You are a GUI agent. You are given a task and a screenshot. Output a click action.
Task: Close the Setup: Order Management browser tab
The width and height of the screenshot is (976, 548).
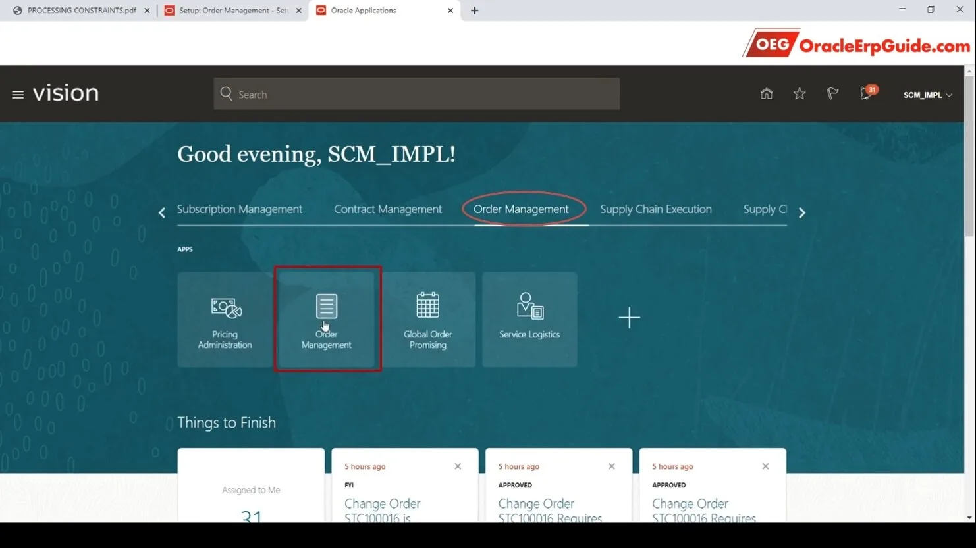(299, 11)
